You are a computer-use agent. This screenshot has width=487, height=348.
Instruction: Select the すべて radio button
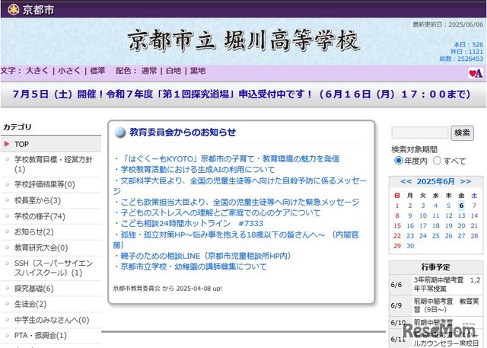pyautogui.click(x=437, y=161)
